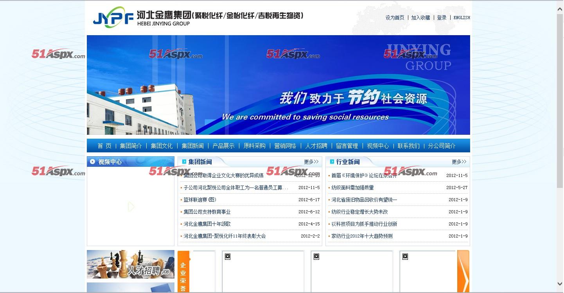Open news 纺织面料需加强质量
Screen dimensions: 564x293
(x=352, y=188)
